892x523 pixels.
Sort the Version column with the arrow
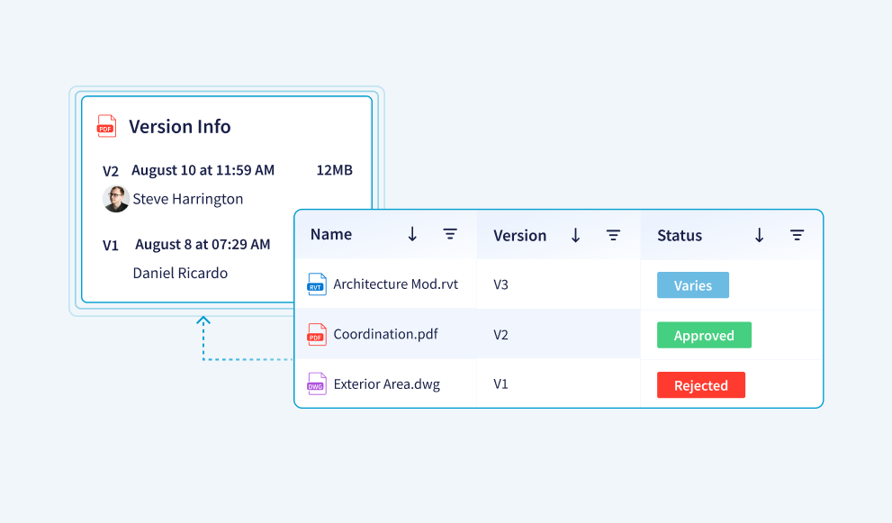tap(576, 235)
